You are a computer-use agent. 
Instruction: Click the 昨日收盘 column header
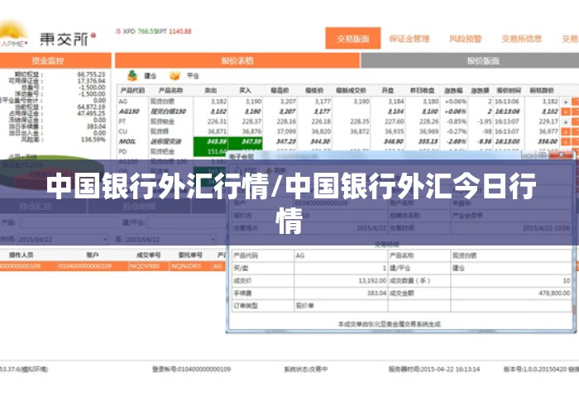422,90
